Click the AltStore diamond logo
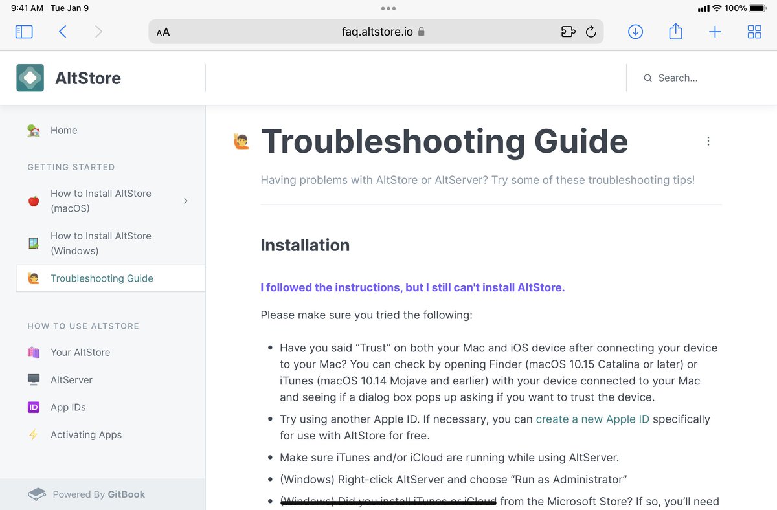The width and height of the screenshot is (777, 510). [30, 78]
